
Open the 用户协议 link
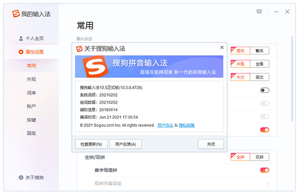(x=165, y=125)
